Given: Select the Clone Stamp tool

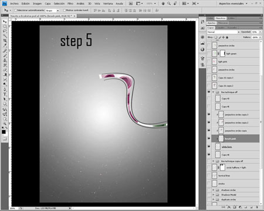Looking at the screenshot, I should (x=5, y=60).
